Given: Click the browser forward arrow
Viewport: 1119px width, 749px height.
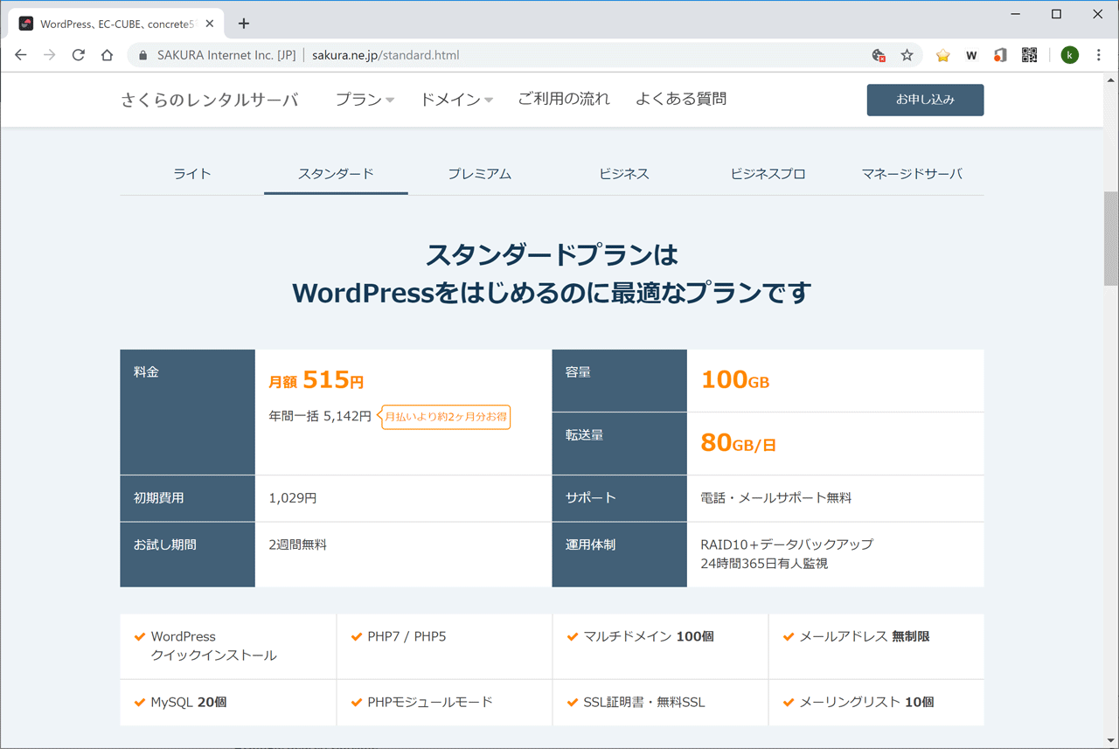Looking at the screenshot, I should point(50,55).
